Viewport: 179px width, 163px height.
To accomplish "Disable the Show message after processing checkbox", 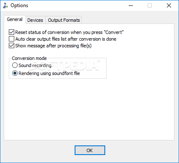I will 11,46.
